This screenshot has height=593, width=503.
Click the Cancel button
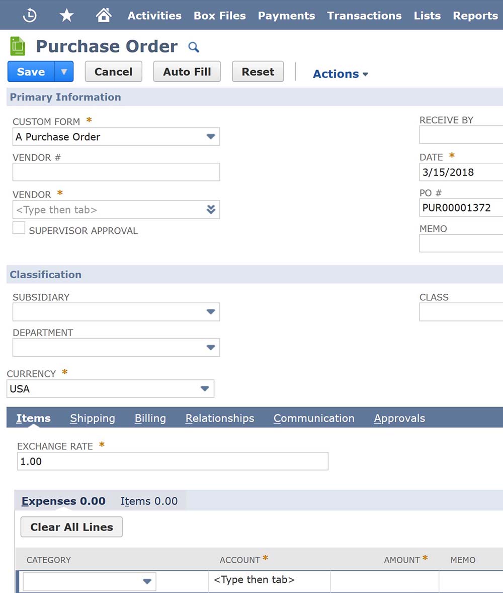pos(113,72)
